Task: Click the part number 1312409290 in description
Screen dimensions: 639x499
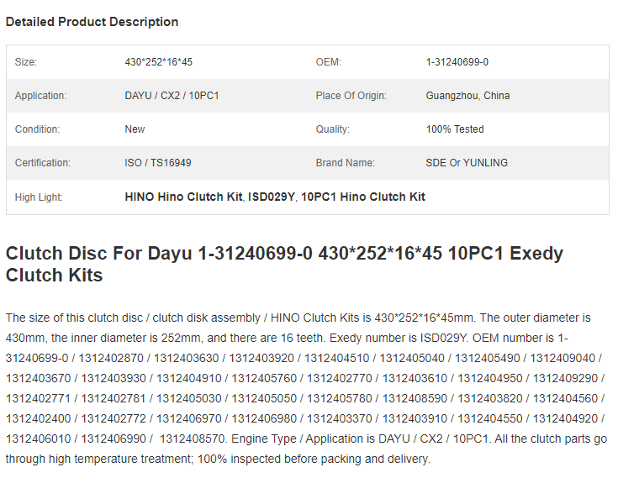Action: coord(565,378)
